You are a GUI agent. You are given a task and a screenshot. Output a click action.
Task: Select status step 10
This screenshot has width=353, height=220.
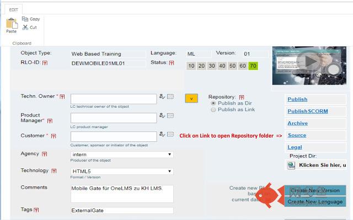pyautogui.click(x=191, y=66)
